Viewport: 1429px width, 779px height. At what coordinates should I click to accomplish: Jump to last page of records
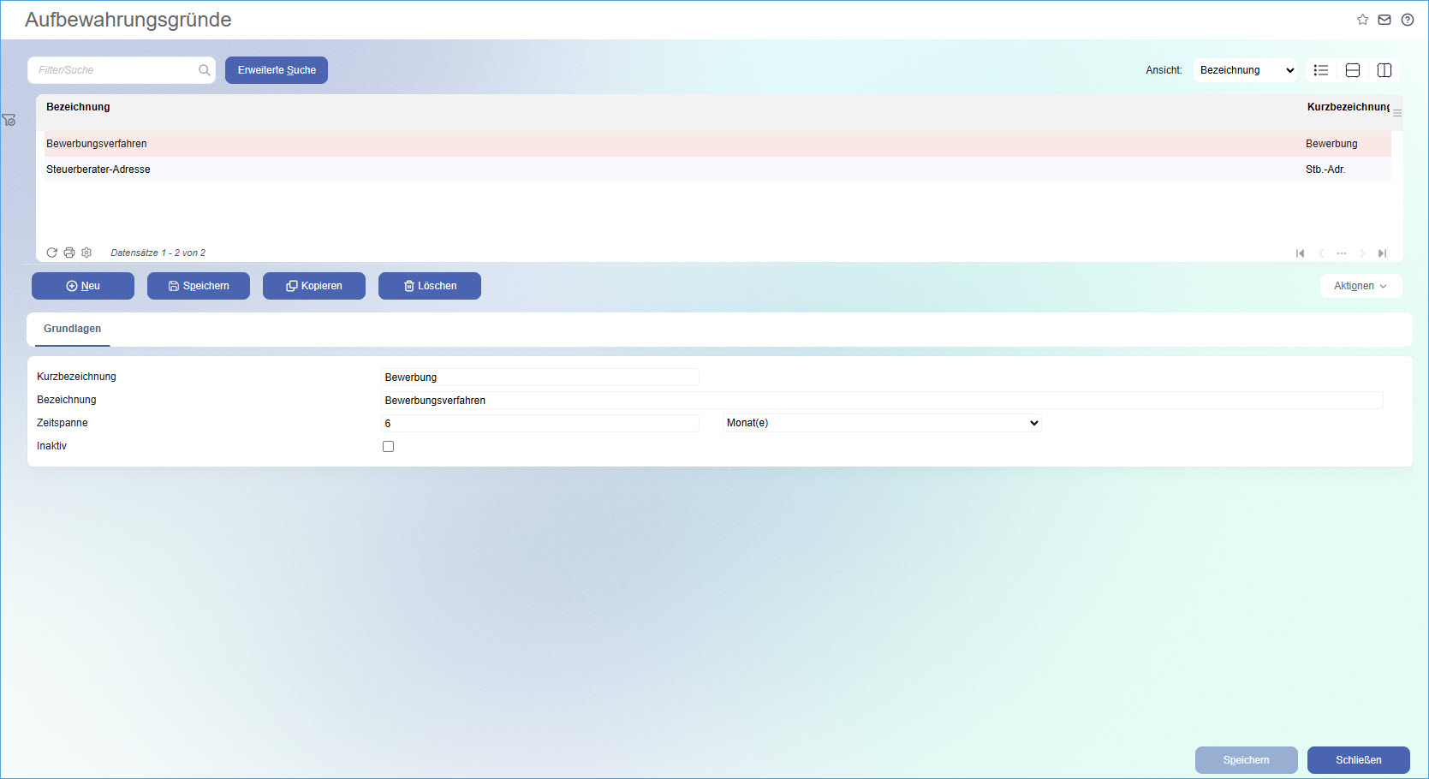point(1382,253)
